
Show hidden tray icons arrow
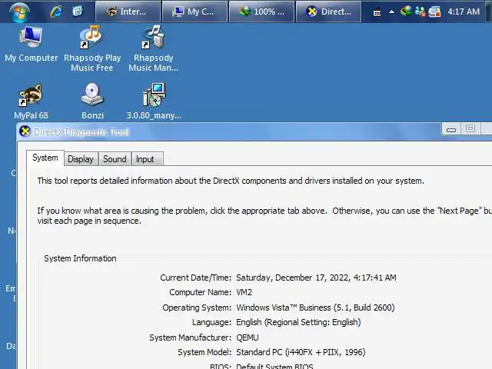[391, 12]
